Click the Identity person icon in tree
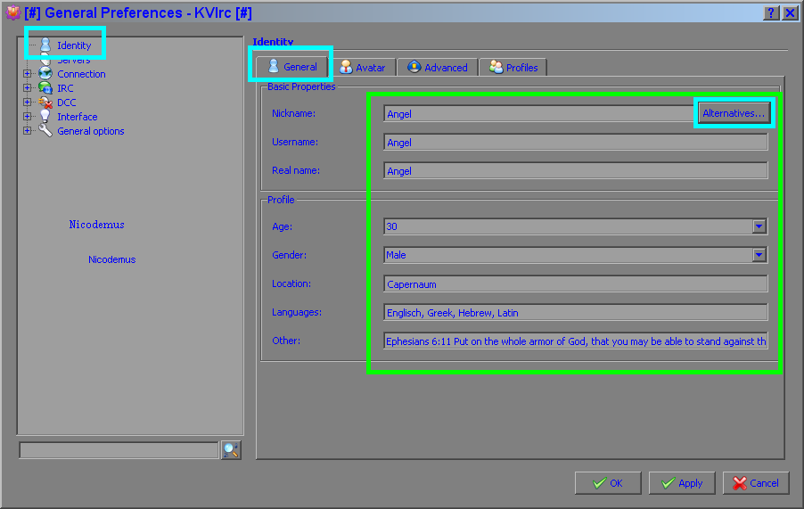The image size is (804, 509). [x=45, y=45]
